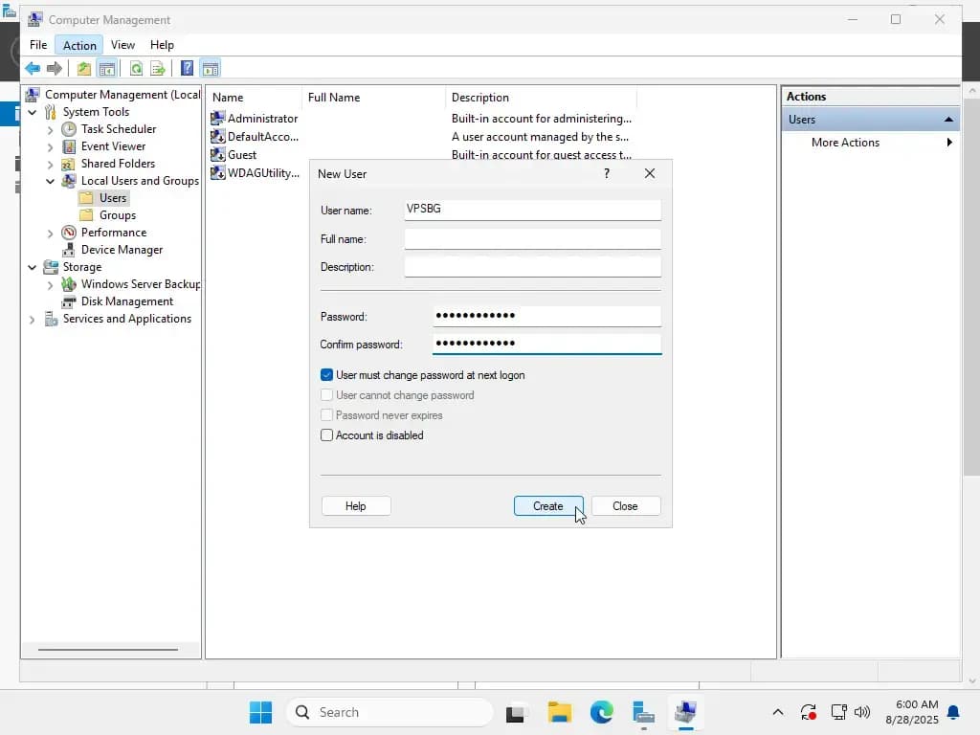
Task: Click the Refresh toolbar icon
Action: pos(136,68)
